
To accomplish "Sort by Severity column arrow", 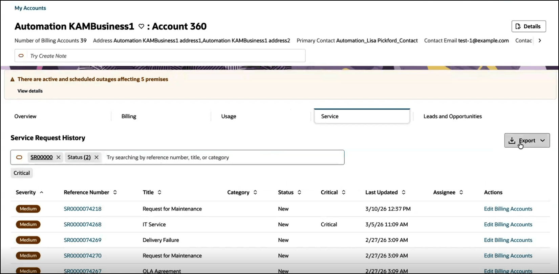I will 42,192.
